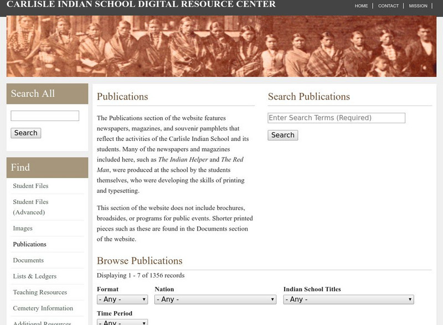The height and width of the screenshot is (325, 443).
Task: Expand the Indian School Titles dropdown
Action: pos(349,300)
